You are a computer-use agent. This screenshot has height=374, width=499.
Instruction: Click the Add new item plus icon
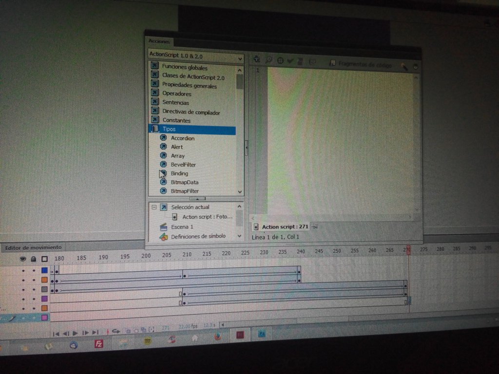[x=256, y=59]
